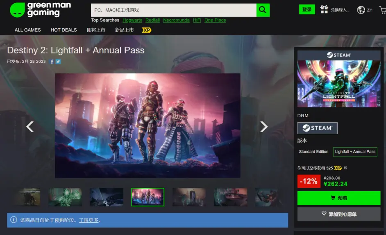Select last partially visible thumbnail

pos(268,197)
